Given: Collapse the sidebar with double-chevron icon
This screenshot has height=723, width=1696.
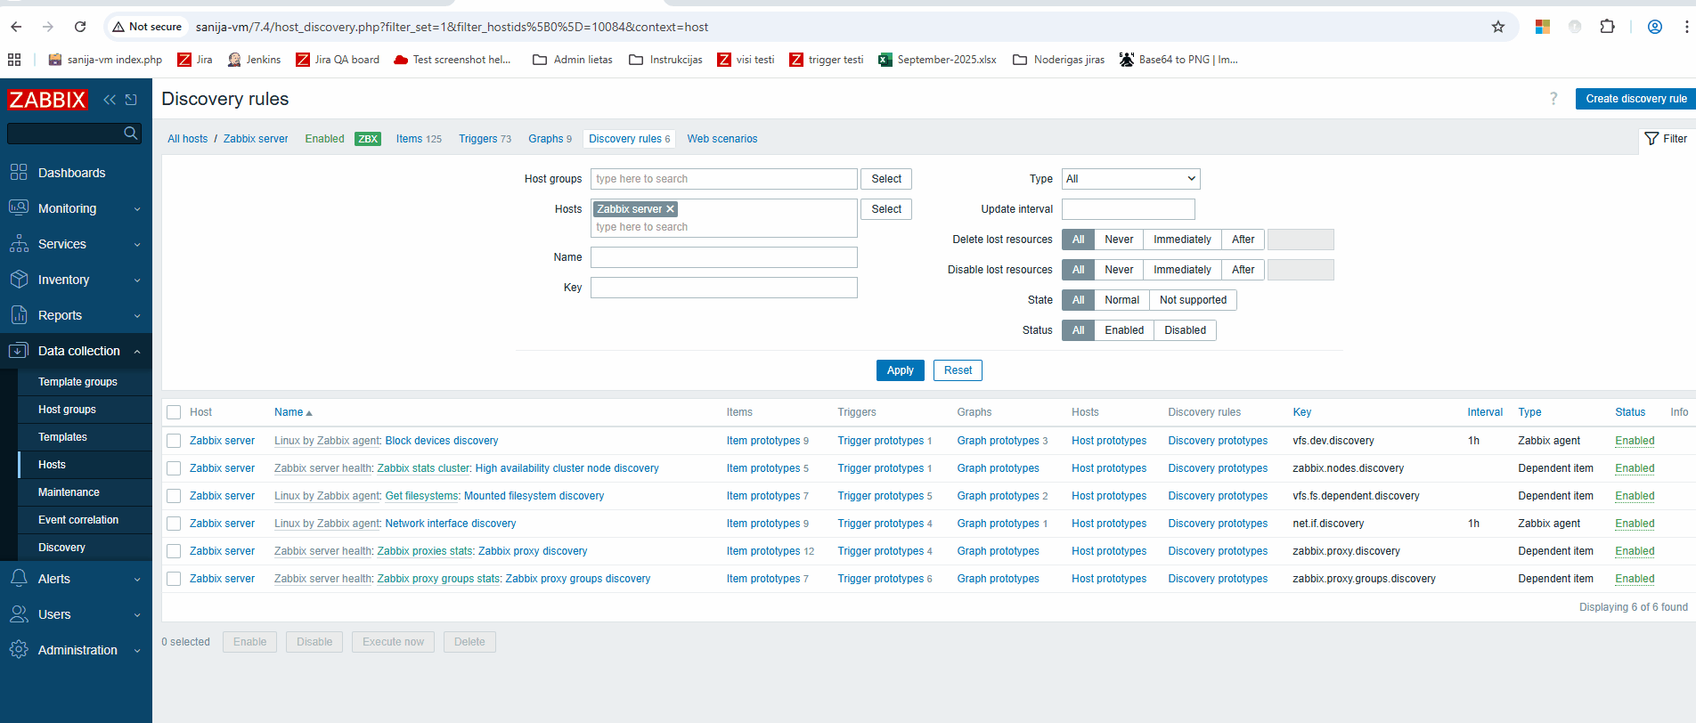Looking at the screenshot, I should pos(110,100).
